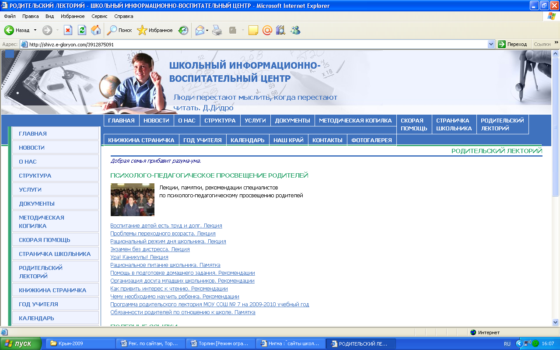The height and width of the screenshot is (350, 560).
Task: Open the Вид menu
Action: coord(49,16)
